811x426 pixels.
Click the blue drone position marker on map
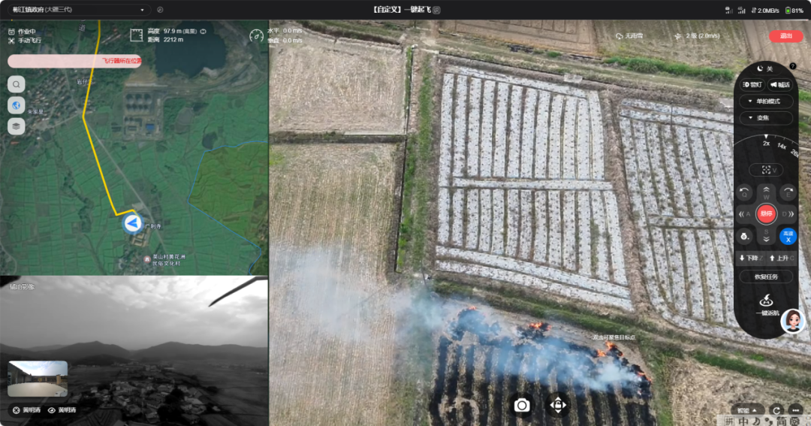(132, 223)
